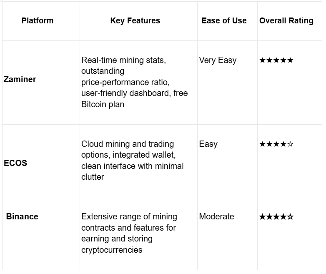
Task: Select the Binance platform name
Action: tap(22, 216)
